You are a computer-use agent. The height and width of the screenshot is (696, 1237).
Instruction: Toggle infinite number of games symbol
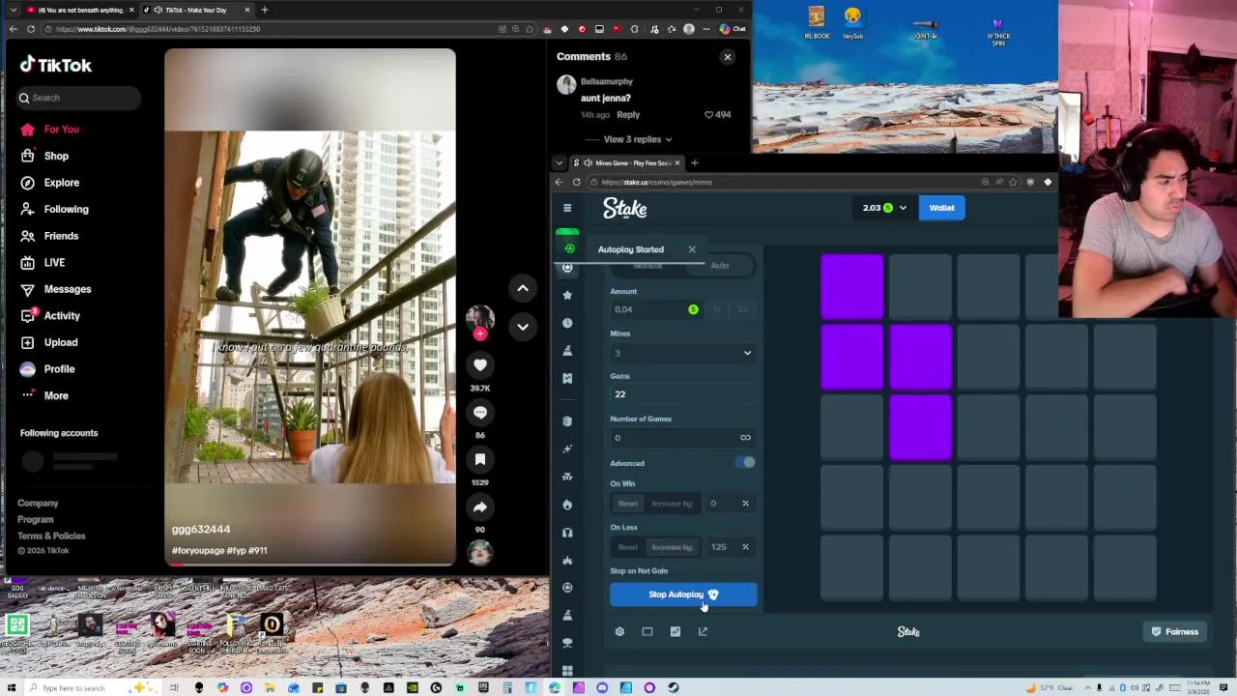pos(745,438)
